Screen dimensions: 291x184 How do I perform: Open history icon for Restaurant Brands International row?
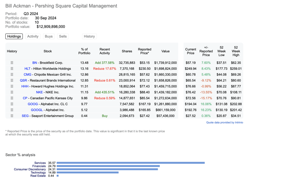click(12, 80)
